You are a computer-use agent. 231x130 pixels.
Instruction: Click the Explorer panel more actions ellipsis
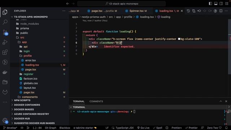tap(64, 11)
